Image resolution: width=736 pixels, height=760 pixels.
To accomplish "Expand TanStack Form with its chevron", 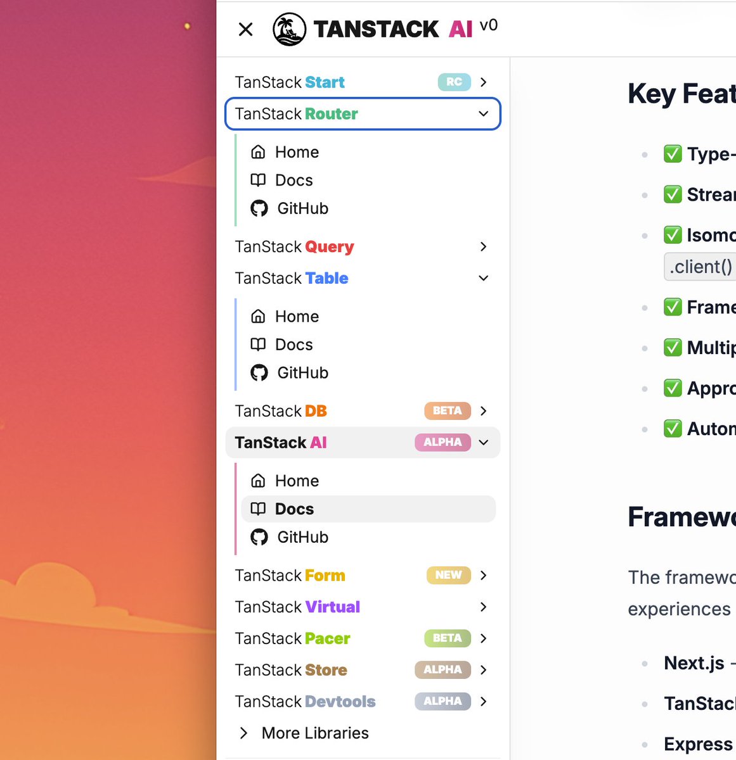I will point(484,575).
